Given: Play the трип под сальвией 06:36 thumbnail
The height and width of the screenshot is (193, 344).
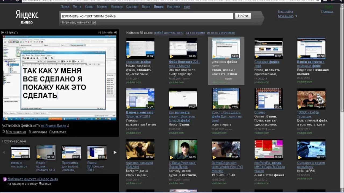Looking at the screenshot, I should click(140, 149).
